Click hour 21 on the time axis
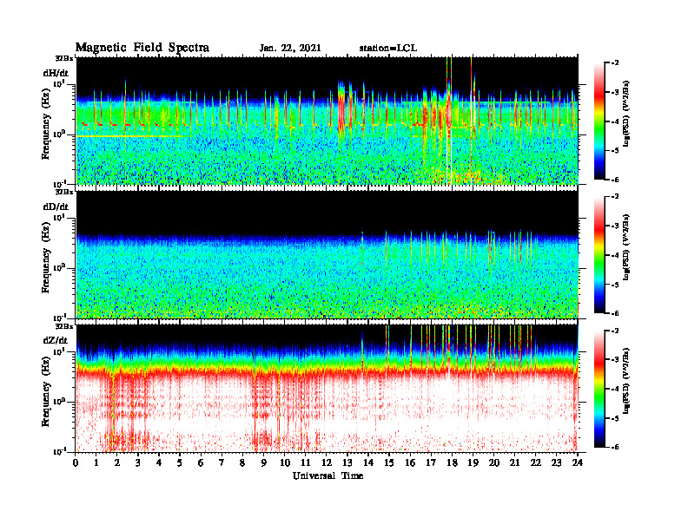 [514, 462]
